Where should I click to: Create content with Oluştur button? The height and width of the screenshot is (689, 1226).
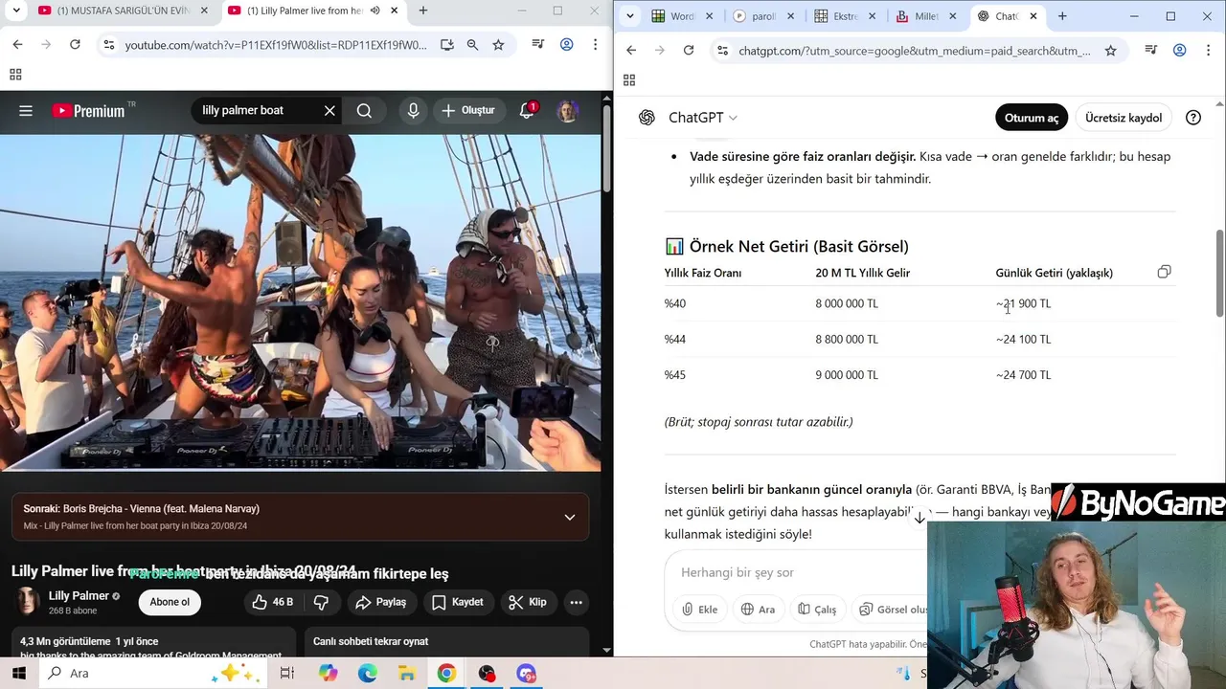(468, 111)
